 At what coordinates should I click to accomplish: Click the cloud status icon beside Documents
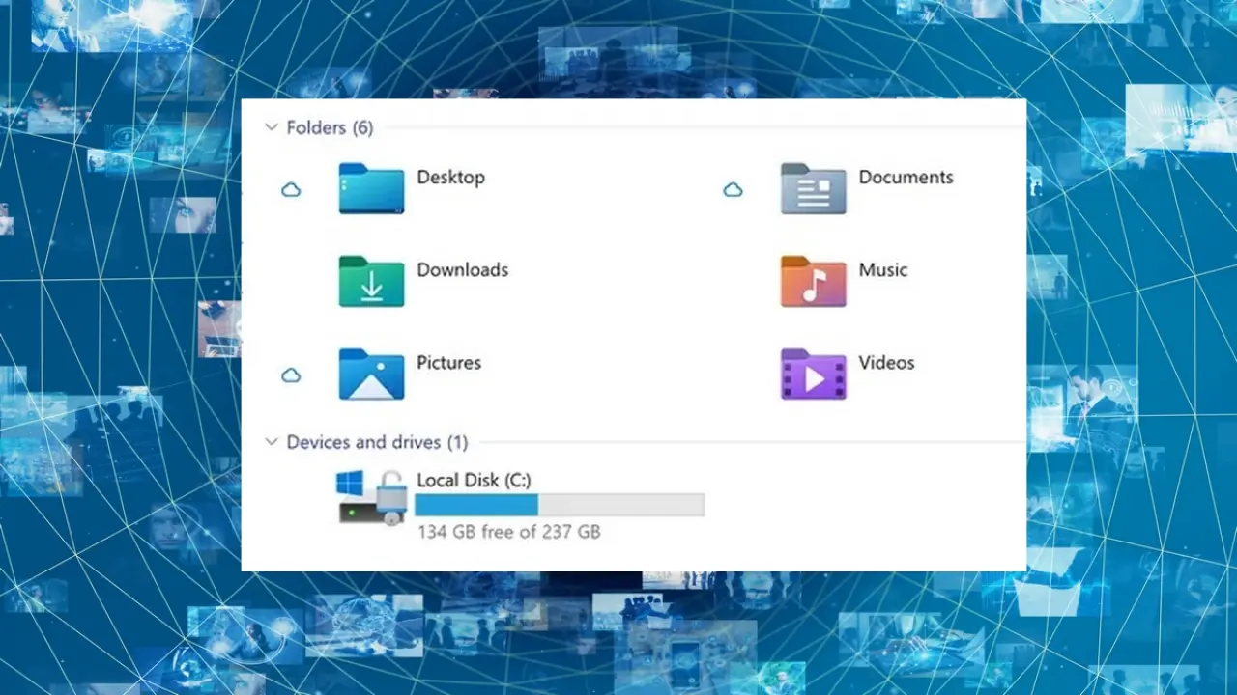[733, 190]
